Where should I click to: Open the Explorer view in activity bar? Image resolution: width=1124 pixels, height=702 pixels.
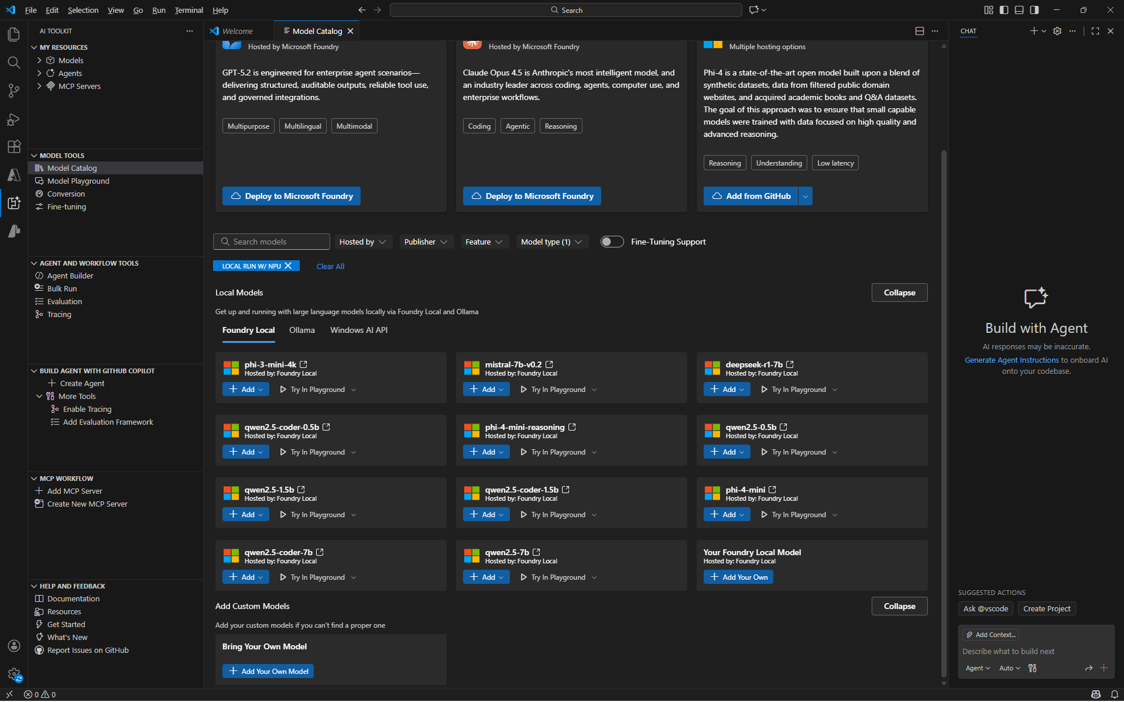tap(13, 35)
